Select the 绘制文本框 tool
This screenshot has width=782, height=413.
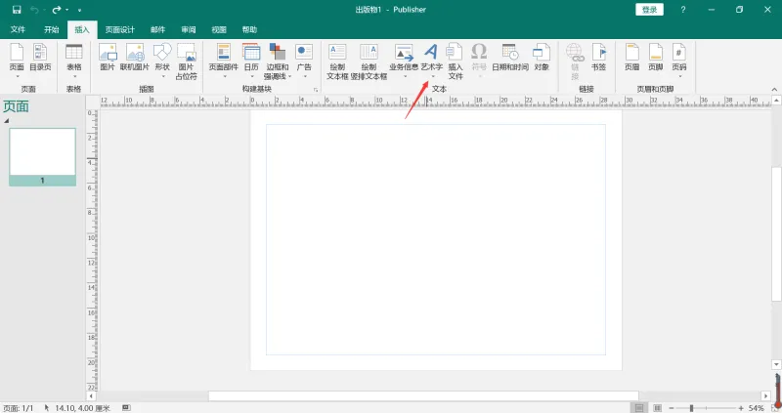(x=337, y=62)
